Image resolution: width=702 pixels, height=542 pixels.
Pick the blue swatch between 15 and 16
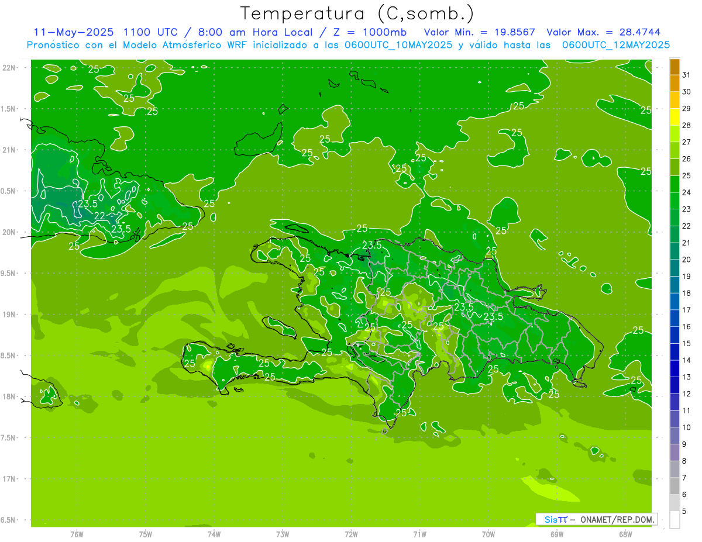(675, 335)
